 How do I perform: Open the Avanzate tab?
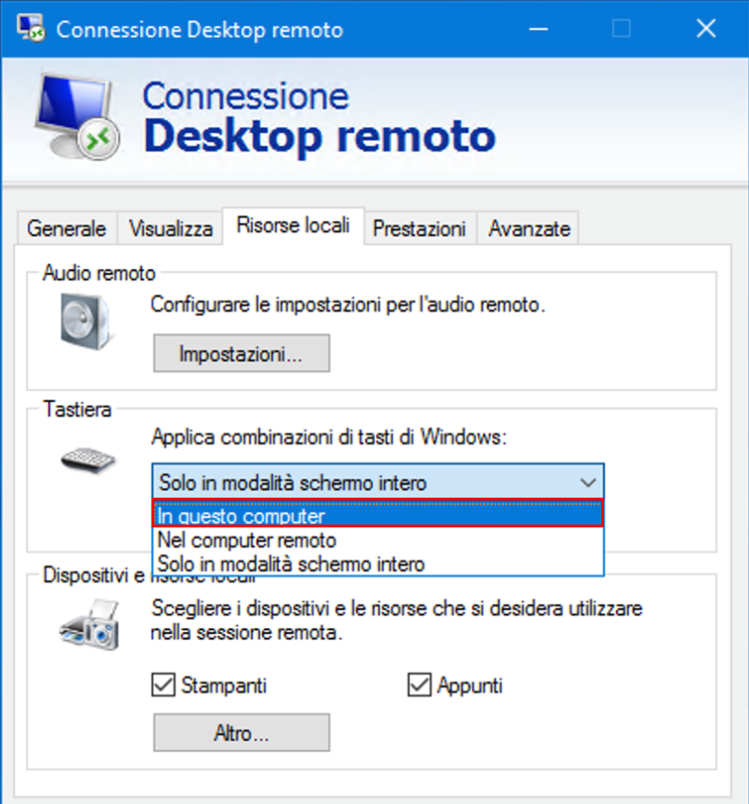pos(530,228)
